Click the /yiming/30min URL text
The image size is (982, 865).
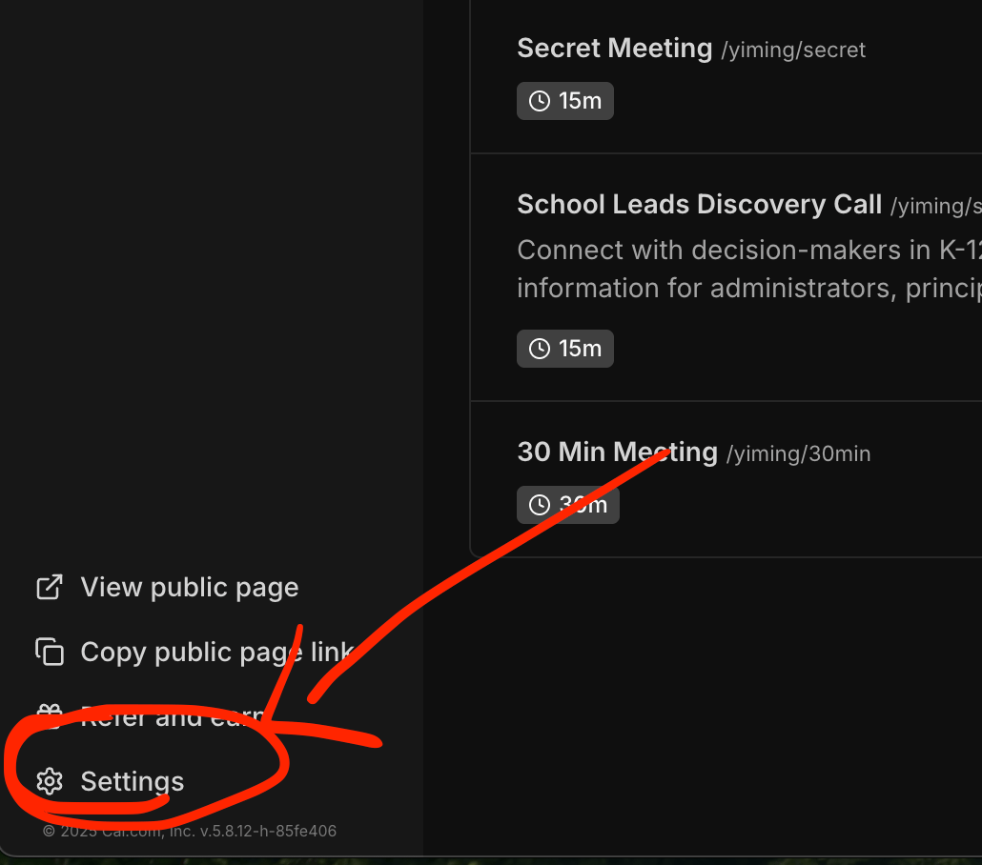799,453
